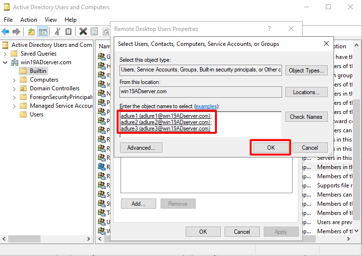Image resolution: width=362 pixels, height=256 pixels.
Task: Click group icon of row starting with H
Action: click(x=102, y=66)
